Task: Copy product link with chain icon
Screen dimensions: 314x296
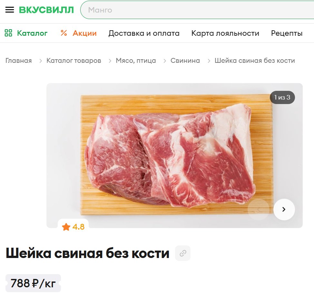Action: pos(183,253)
